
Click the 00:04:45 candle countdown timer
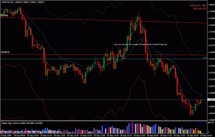point(200,9)
